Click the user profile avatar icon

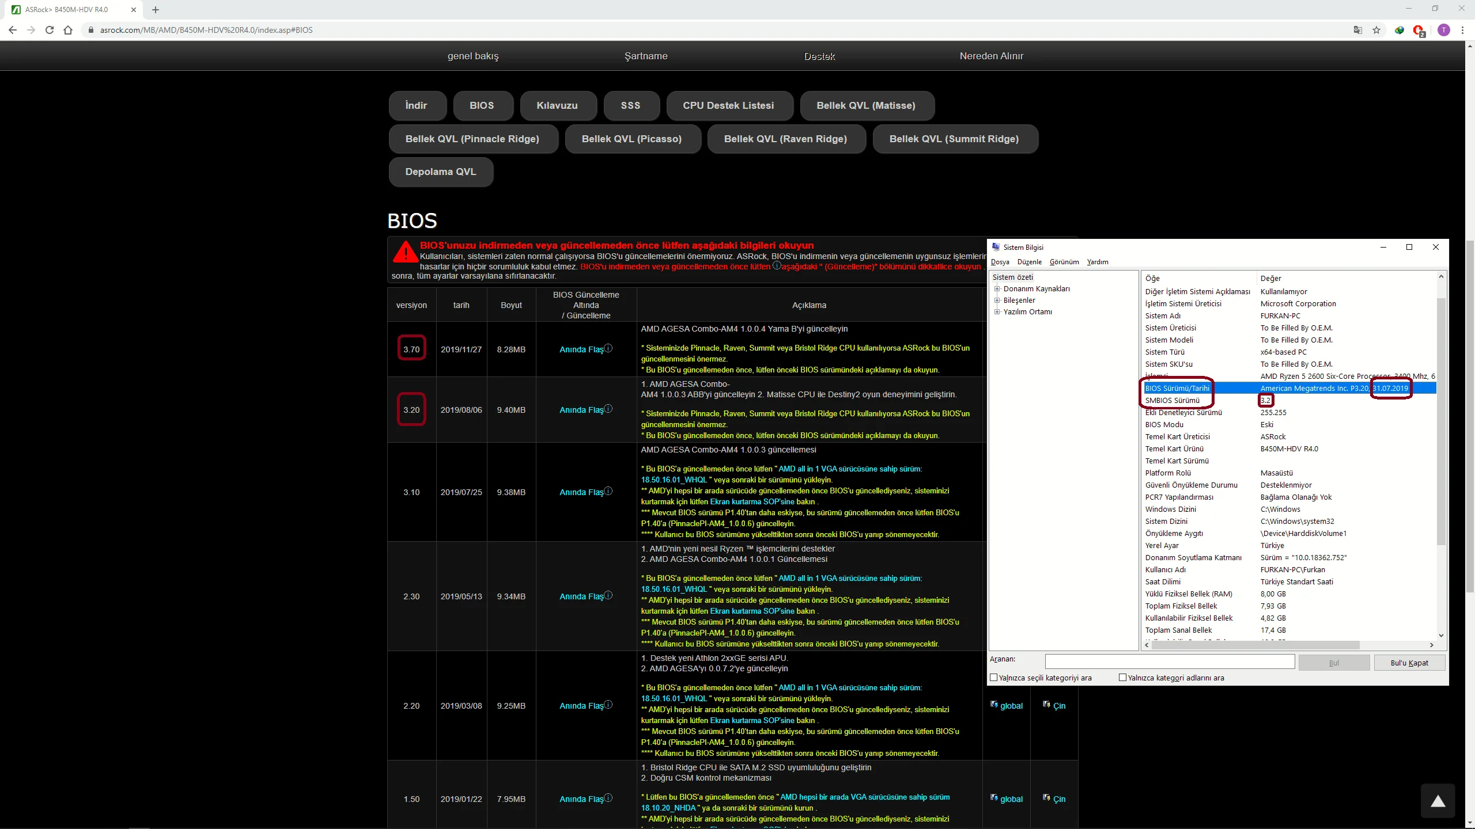pos(1443,30)
